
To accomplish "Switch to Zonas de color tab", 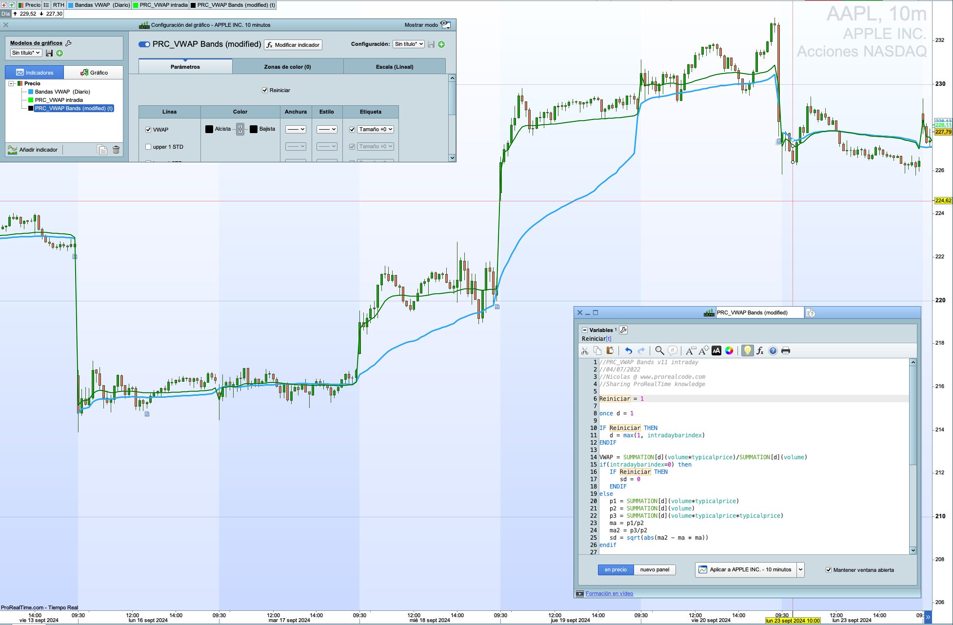I will point(287,67).
